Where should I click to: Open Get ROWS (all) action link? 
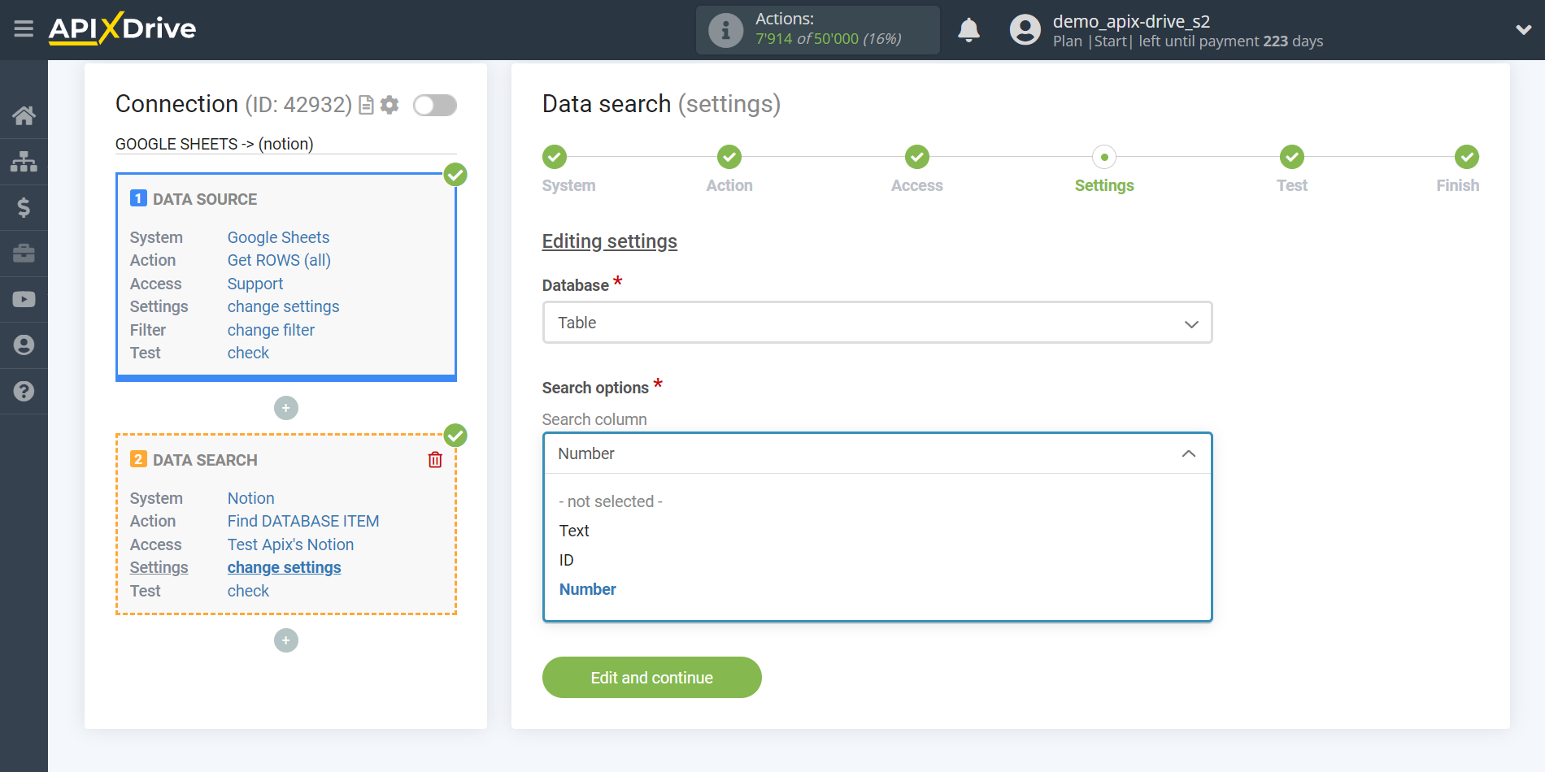279,260
